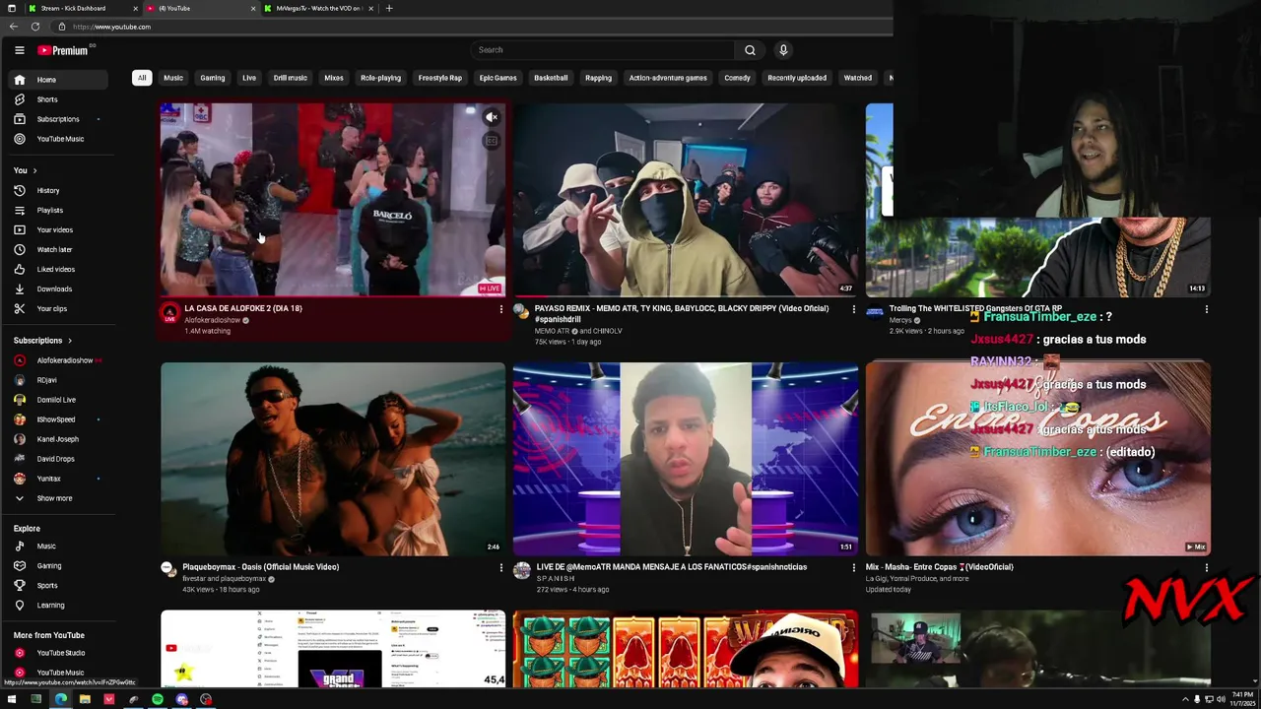Select the Drill music filter chip
Viewport: 1261px width, 709px height.
tap(291, 78)
